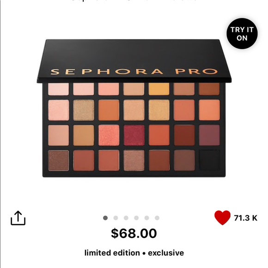Go to the second carousel dot
Image resolution: width=268 pixels, height=268 pixels.
point(116,218)
